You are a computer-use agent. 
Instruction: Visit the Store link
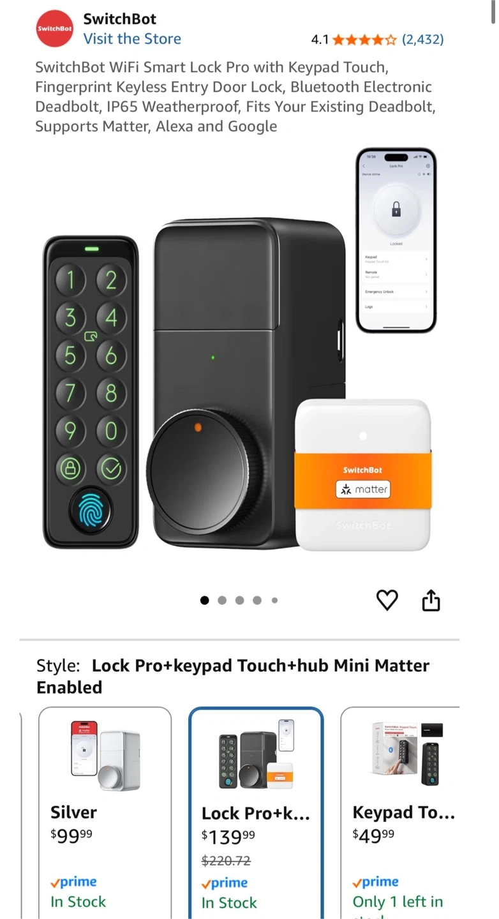pyautogui.click(x=132, y=38)
